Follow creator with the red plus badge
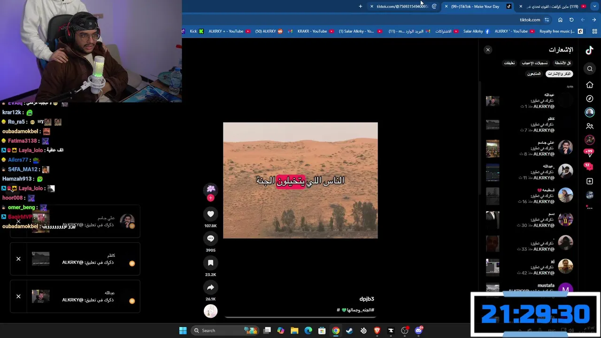Screen dimensions: 601x338 point(210,198)
